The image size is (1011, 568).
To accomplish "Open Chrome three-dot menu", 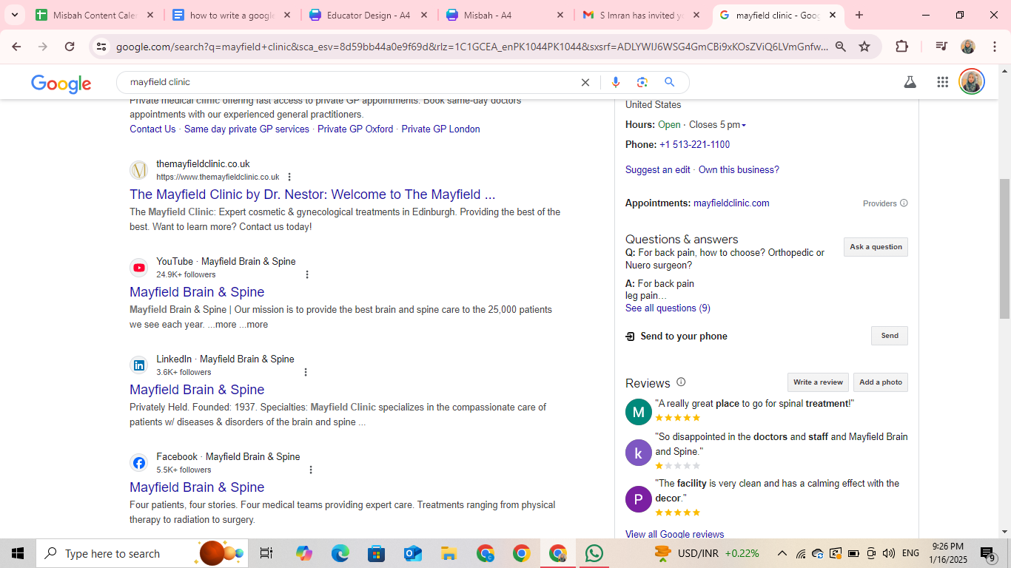I will coord(995,47).
